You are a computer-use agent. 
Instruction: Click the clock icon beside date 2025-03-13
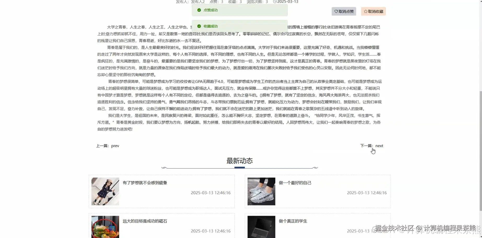tap(275, 2)
